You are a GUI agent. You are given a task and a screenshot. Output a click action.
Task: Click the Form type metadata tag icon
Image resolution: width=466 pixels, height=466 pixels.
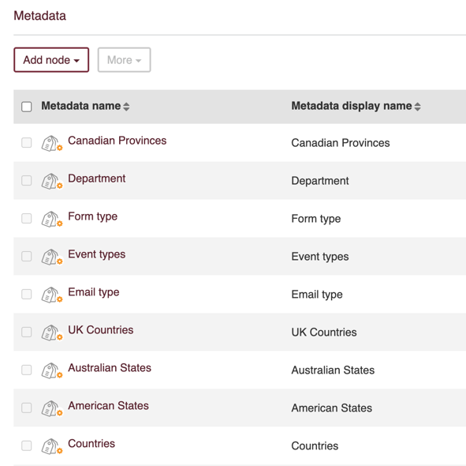tap(52, 219)
